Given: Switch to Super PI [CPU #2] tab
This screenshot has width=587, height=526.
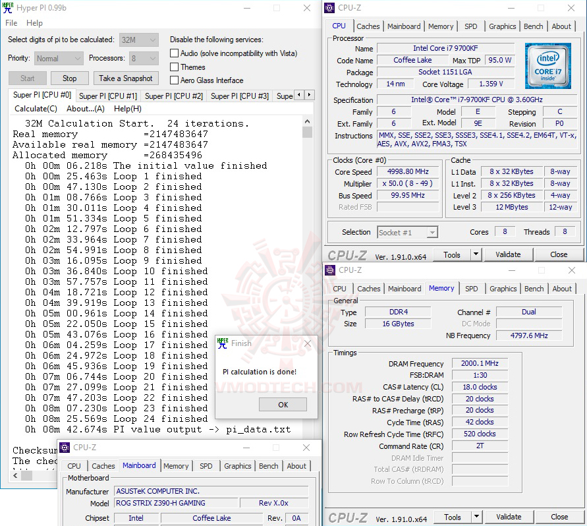Looking at the screenshot, I should (x=174, y=96).
